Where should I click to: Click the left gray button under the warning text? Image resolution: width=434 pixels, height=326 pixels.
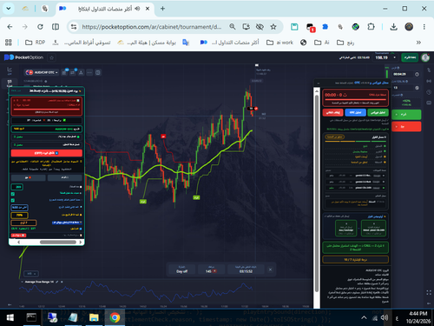28,177
